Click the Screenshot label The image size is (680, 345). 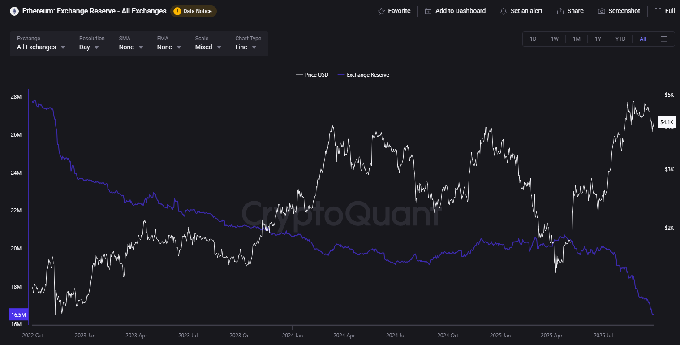(624, 11)
